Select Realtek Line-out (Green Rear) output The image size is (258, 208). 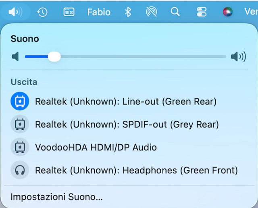coord(129,101)
